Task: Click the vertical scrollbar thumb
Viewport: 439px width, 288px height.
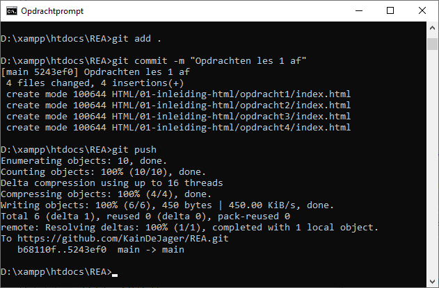Action: click(432, 44)
